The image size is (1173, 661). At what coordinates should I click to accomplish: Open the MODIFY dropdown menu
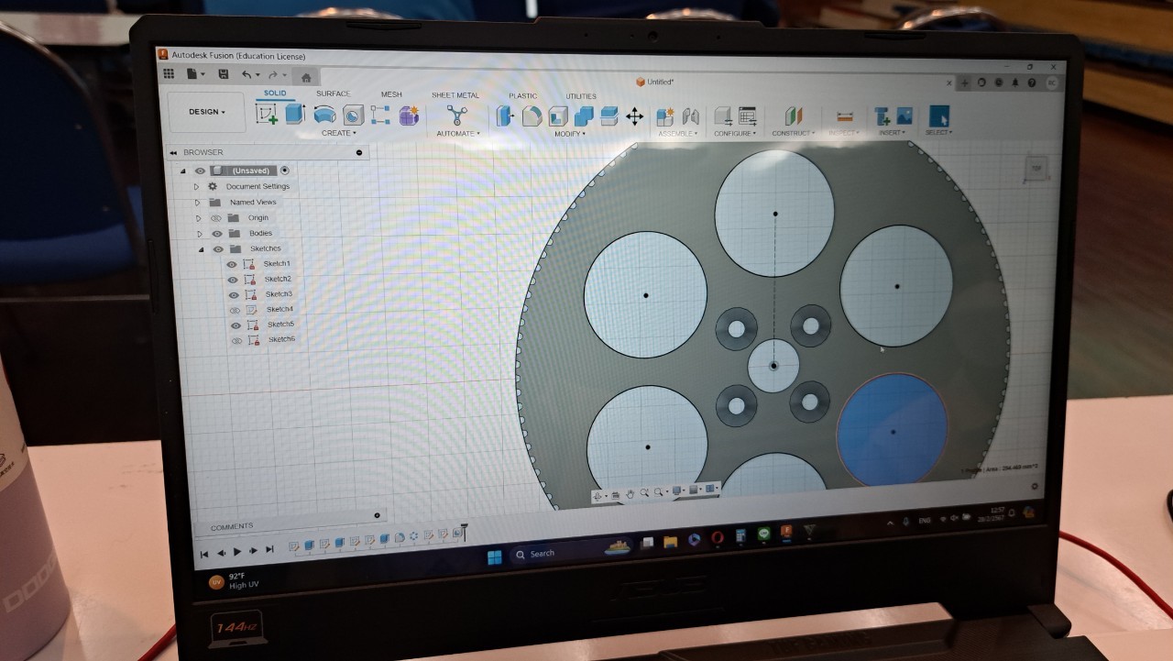tap(570, 134)
